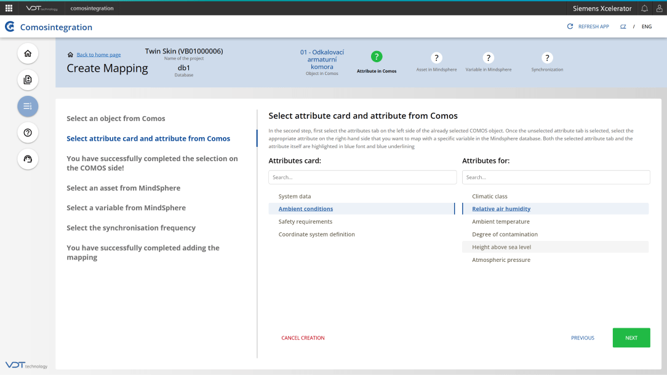The image size is (667, 375).
Task: Select Coordinate system definition card
Action: pos(316,234)
